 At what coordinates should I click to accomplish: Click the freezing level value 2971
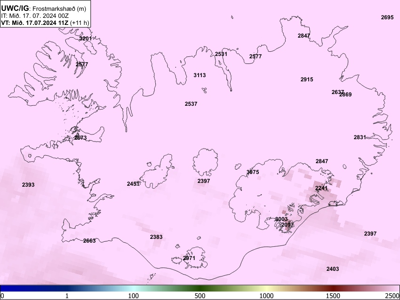click(189, 258)
